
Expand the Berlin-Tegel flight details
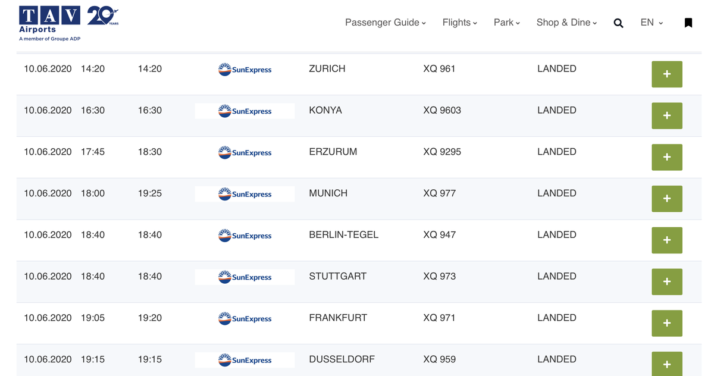[x=667, y=240]
